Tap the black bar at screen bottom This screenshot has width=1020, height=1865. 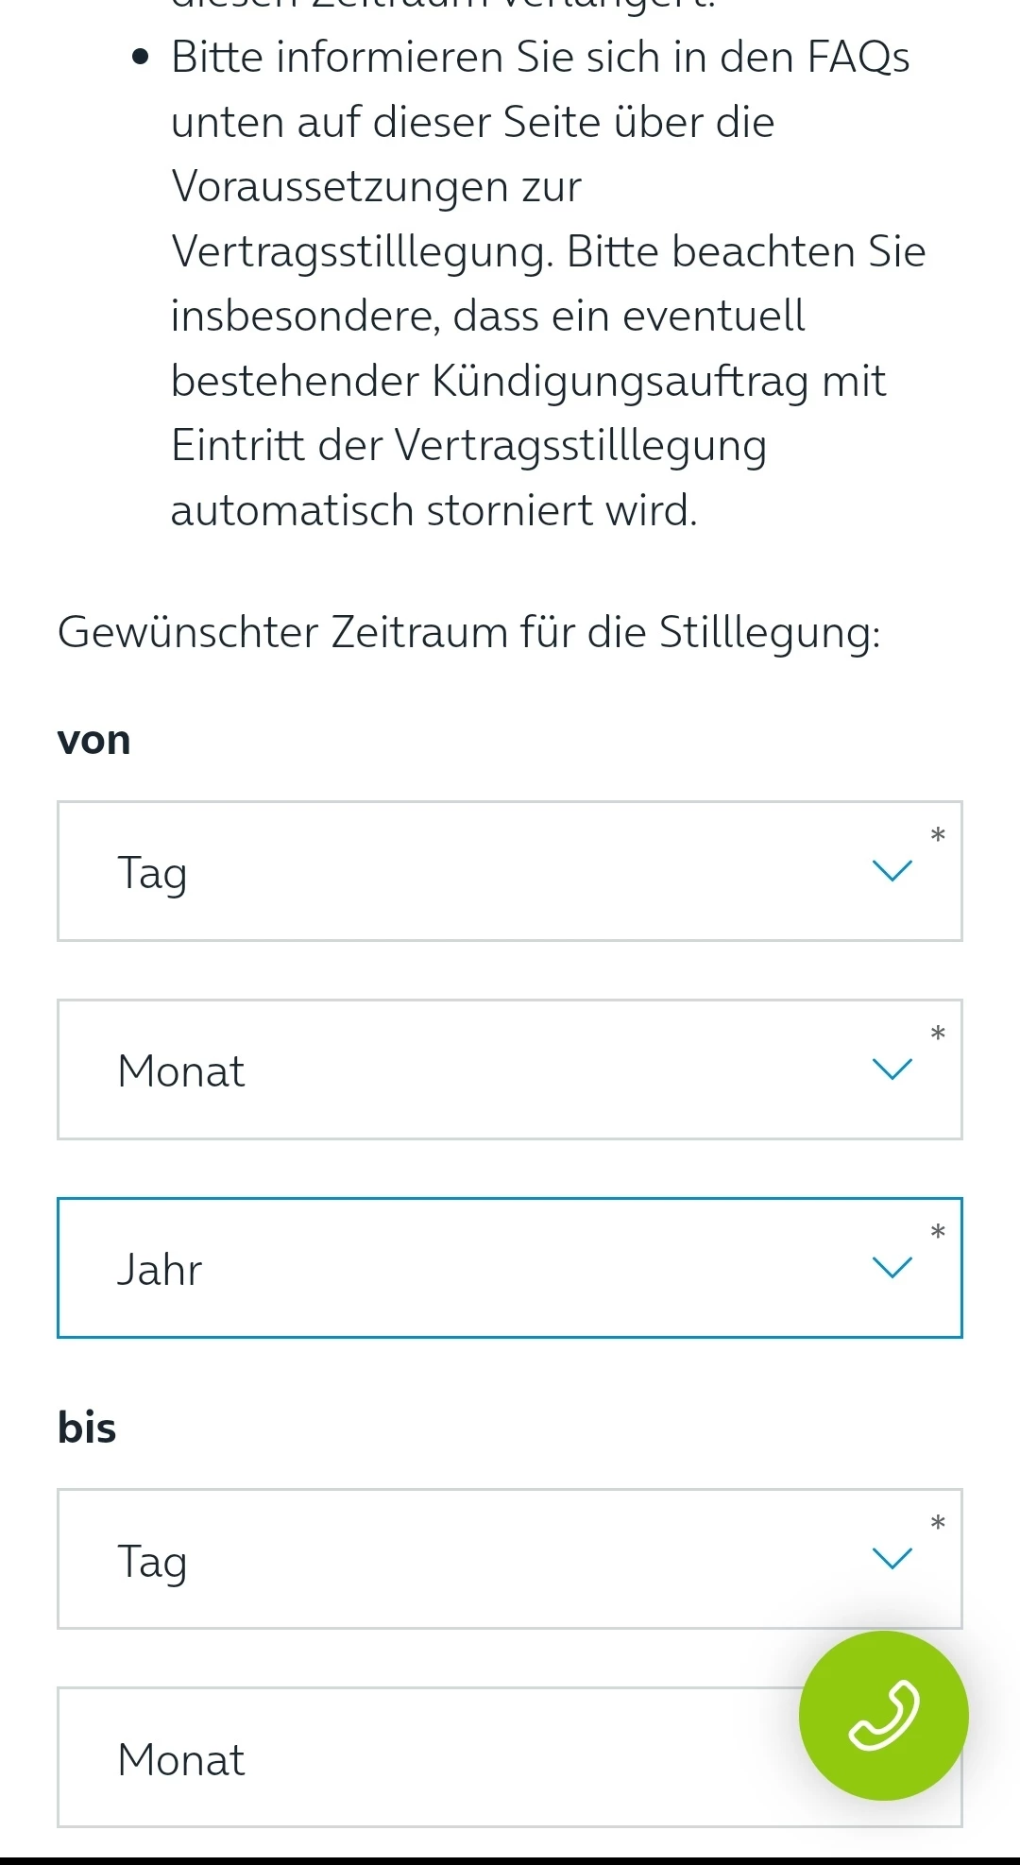coord(510,1858)
